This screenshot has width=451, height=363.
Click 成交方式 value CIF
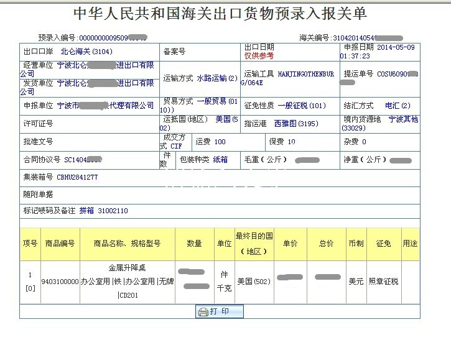(x=176, y=146)
